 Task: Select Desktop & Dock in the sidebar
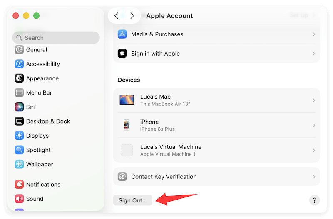click(x=56, y=121)
